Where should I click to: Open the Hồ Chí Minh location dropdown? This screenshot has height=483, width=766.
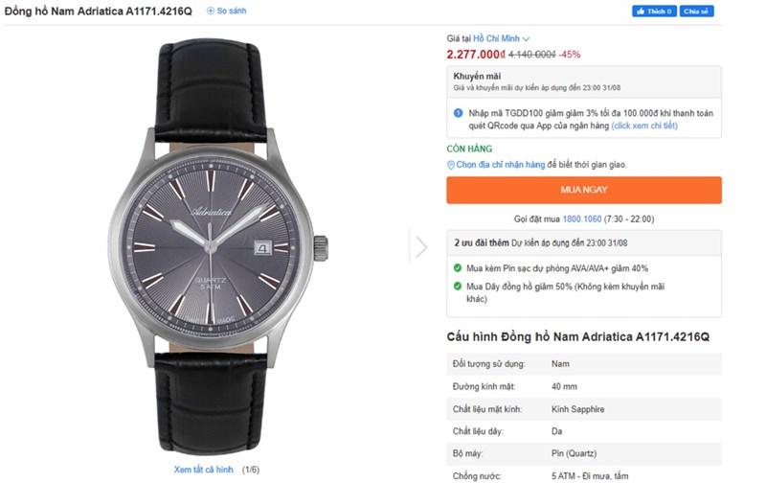pos(501,38)
